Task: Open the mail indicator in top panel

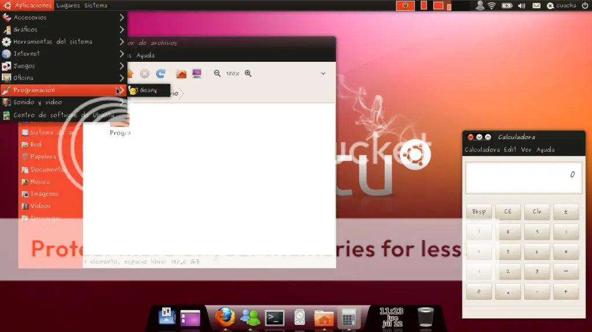Action: (x=536, y=5)
